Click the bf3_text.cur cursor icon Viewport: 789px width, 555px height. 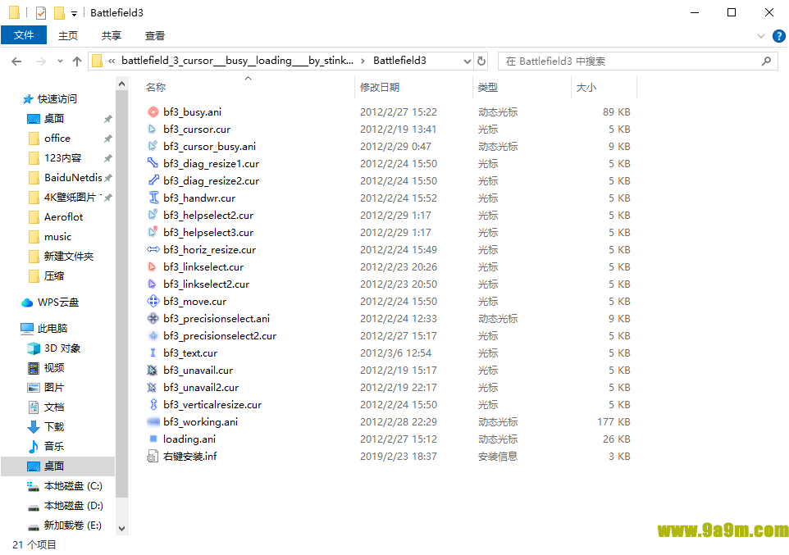(153, 353)
